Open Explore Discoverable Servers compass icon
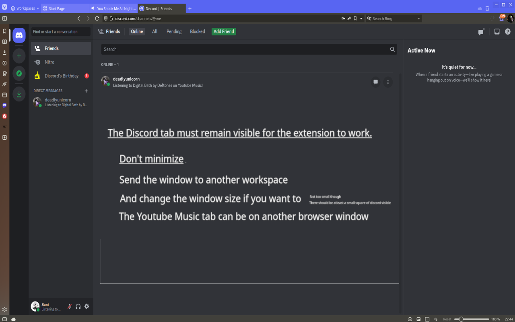515x322 pixels. [x=19, y=74]
